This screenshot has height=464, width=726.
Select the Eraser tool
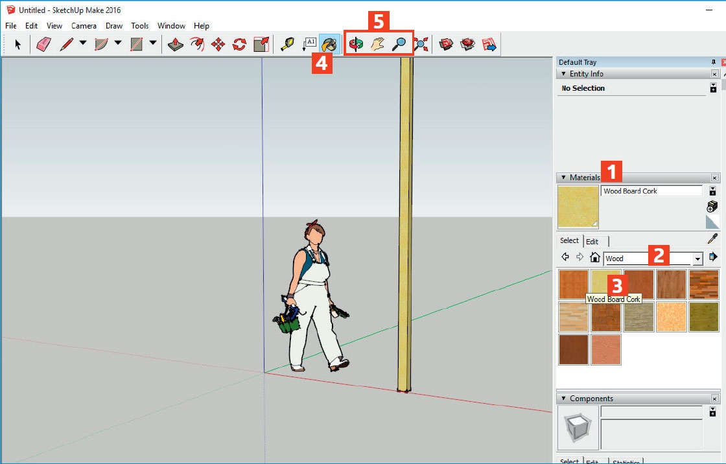pos(43,44)
